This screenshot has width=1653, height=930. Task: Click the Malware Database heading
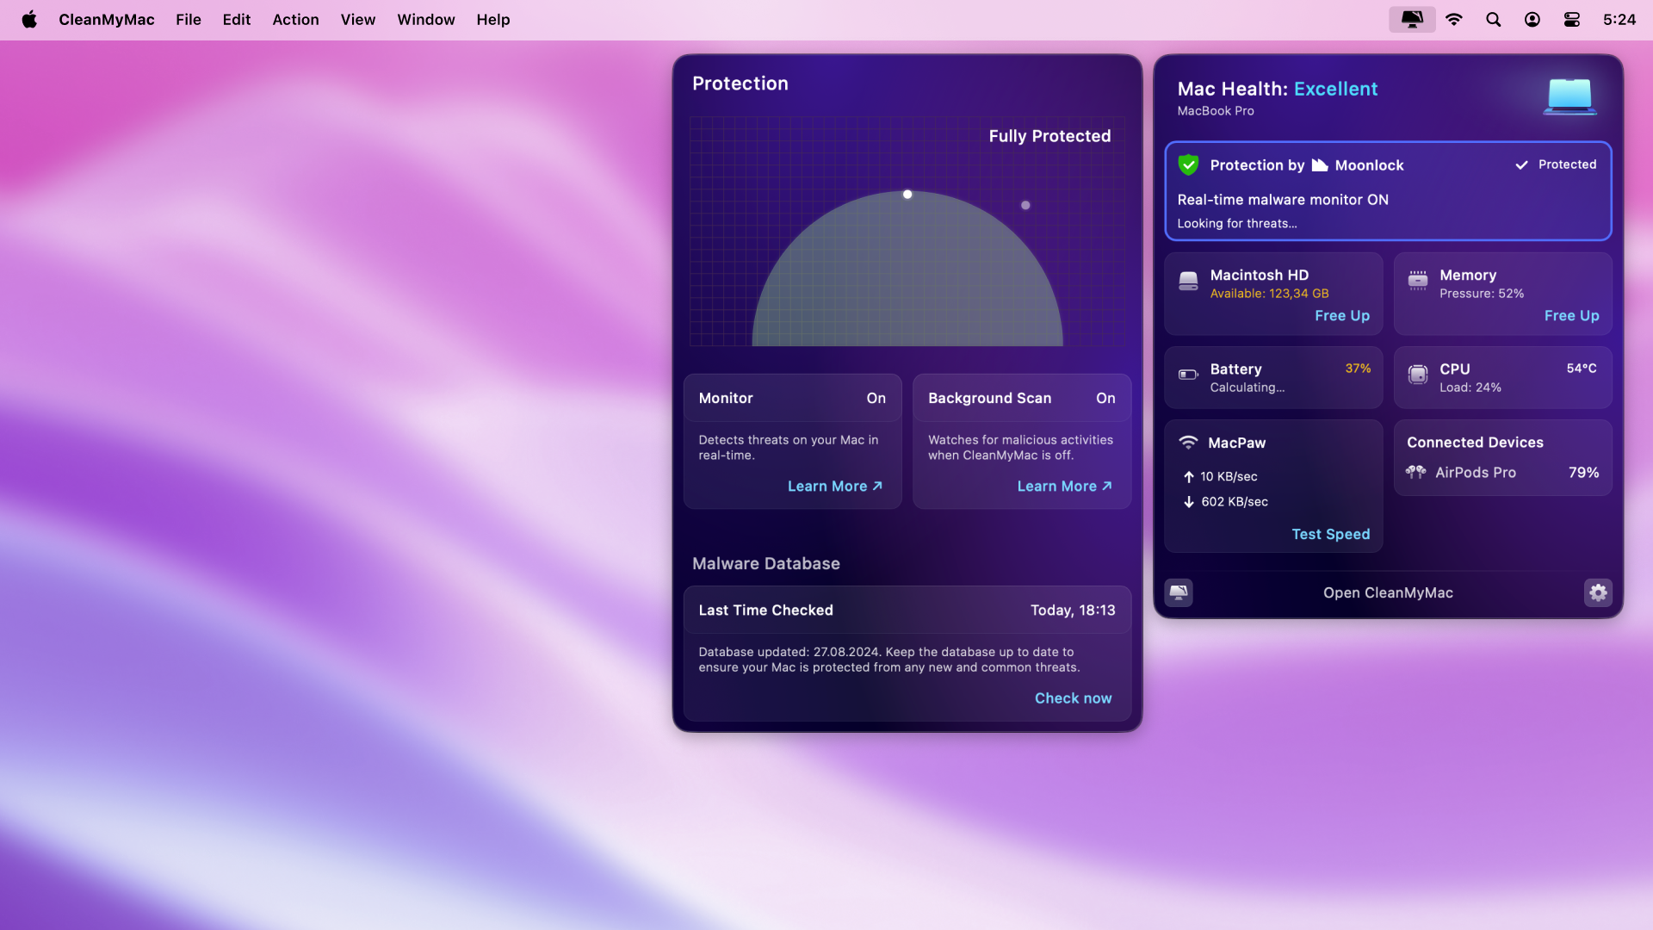765,563
